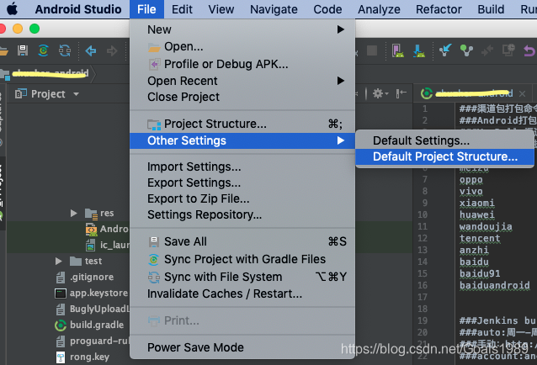Click the Other Settings menu item
Image resolution: width=537 pixels, height=365 pixels.
coord(242,140)
